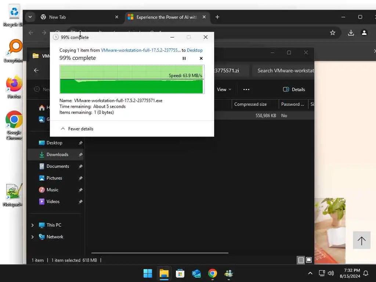The height and width of the screenshot is (282, 376).
Task: Select This PC in navigation pane
Action: (54, 225)
